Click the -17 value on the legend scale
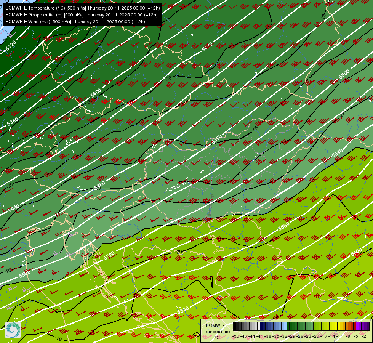Viewport: 373px width, 343px height. (x=324, y=336)
